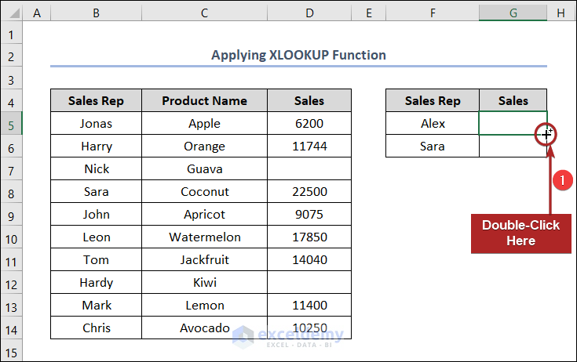Select the empty Sales cell for Nick

point(309,168)
